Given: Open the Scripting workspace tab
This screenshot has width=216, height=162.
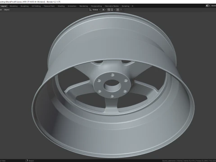Looking at the screenshot, I should click(x=126, y=6).
